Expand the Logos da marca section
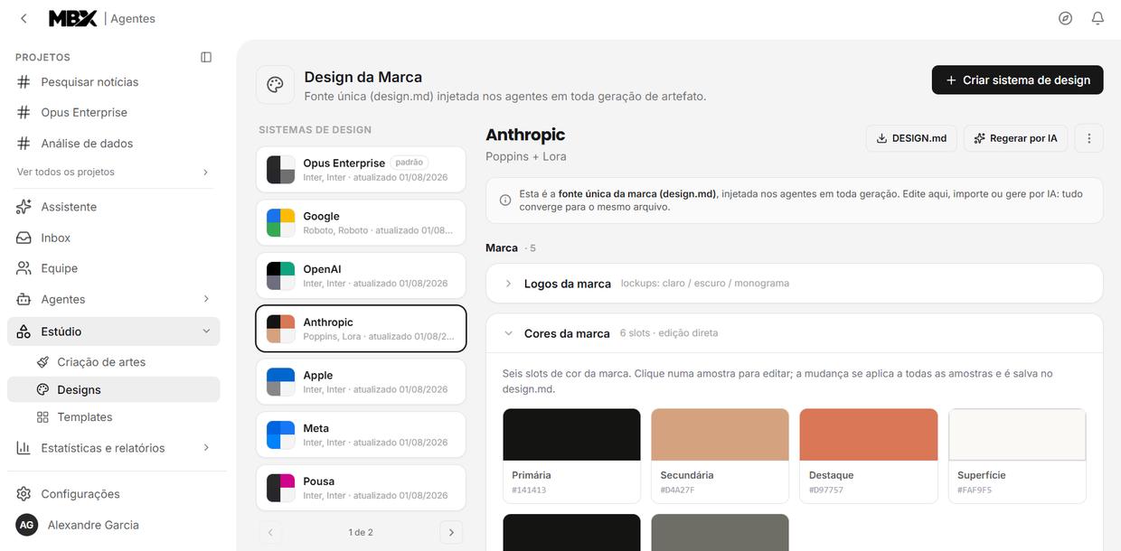 pyautogui.click(x=794, y=284)
